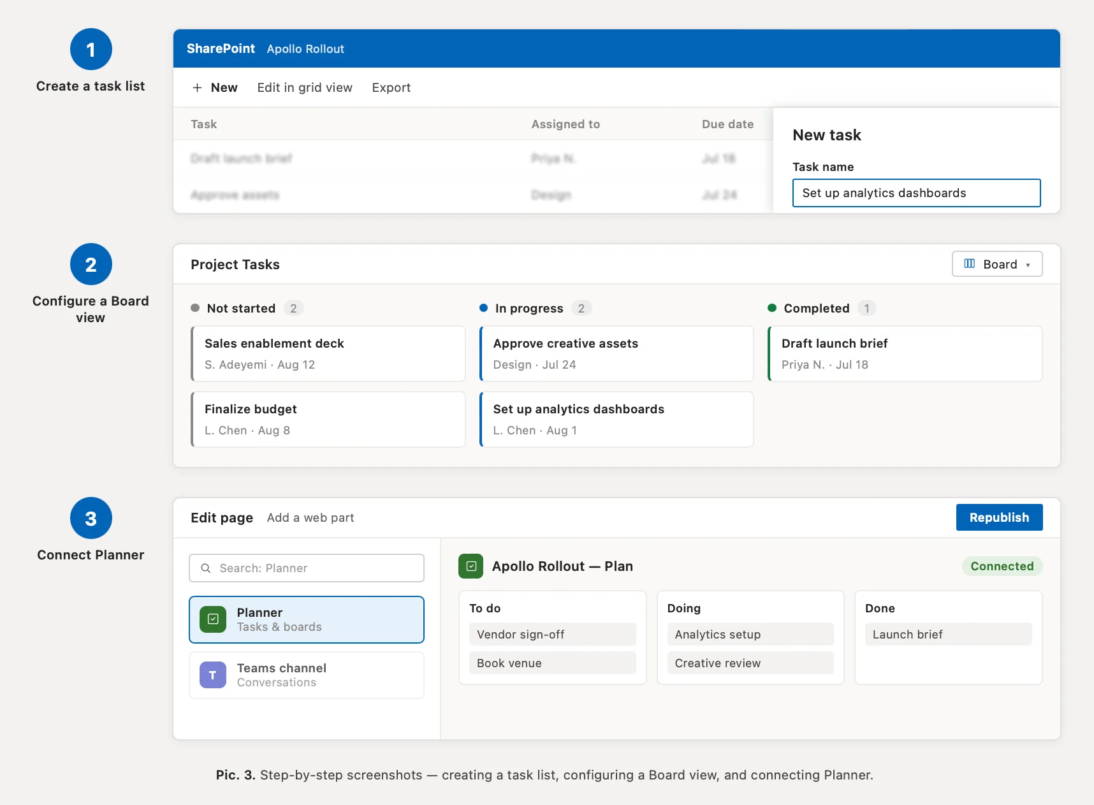The width and height of the screenshot is (1094, 805).
Task: Open the Book venue task
Action: (x=553, y=663)
